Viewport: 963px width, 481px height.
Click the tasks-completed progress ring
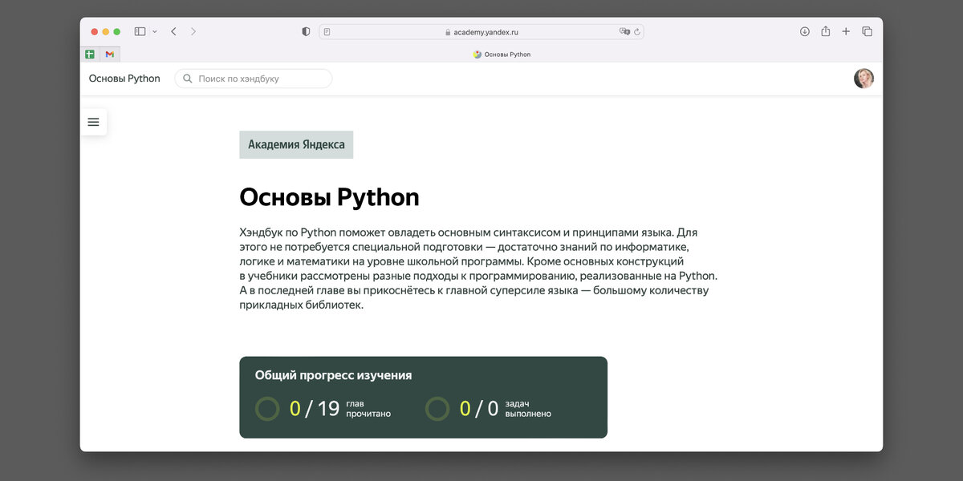coord(437,409)
